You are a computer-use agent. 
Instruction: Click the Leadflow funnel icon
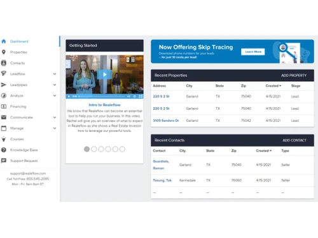coord(4,74)
